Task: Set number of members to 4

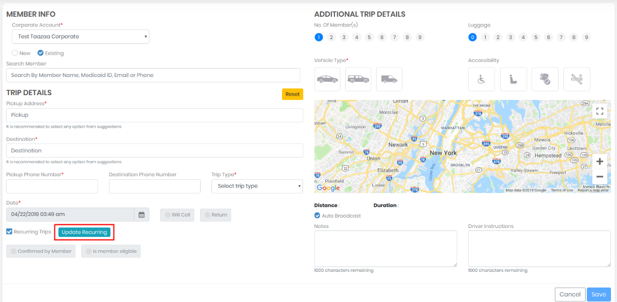Action: coord(357,37)
